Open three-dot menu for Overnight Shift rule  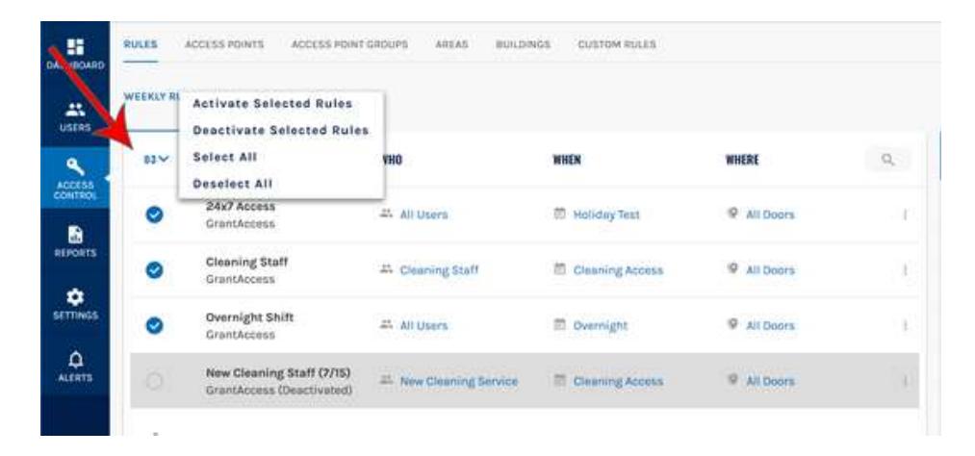click(904, 325)
